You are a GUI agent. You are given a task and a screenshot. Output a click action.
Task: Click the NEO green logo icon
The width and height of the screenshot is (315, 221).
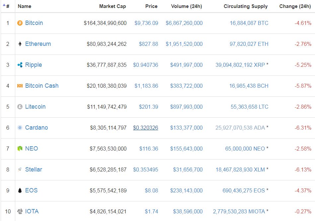click(x=20, y=149)
